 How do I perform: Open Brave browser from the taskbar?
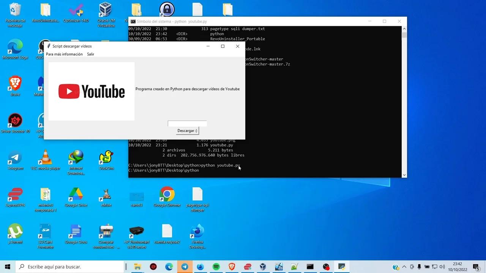point(232,267)
